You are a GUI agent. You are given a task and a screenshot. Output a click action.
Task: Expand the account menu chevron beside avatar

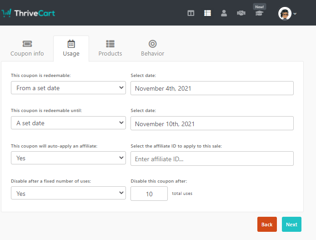pyautogui.click(x=295, y=14)
